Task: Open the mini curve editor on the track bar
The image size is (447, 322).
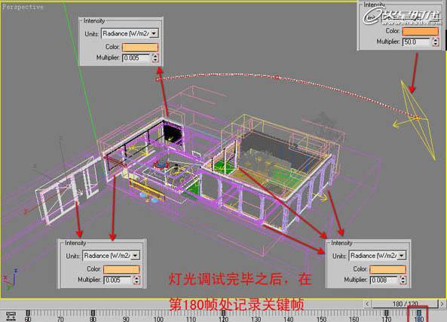Action: coord(11,316)
